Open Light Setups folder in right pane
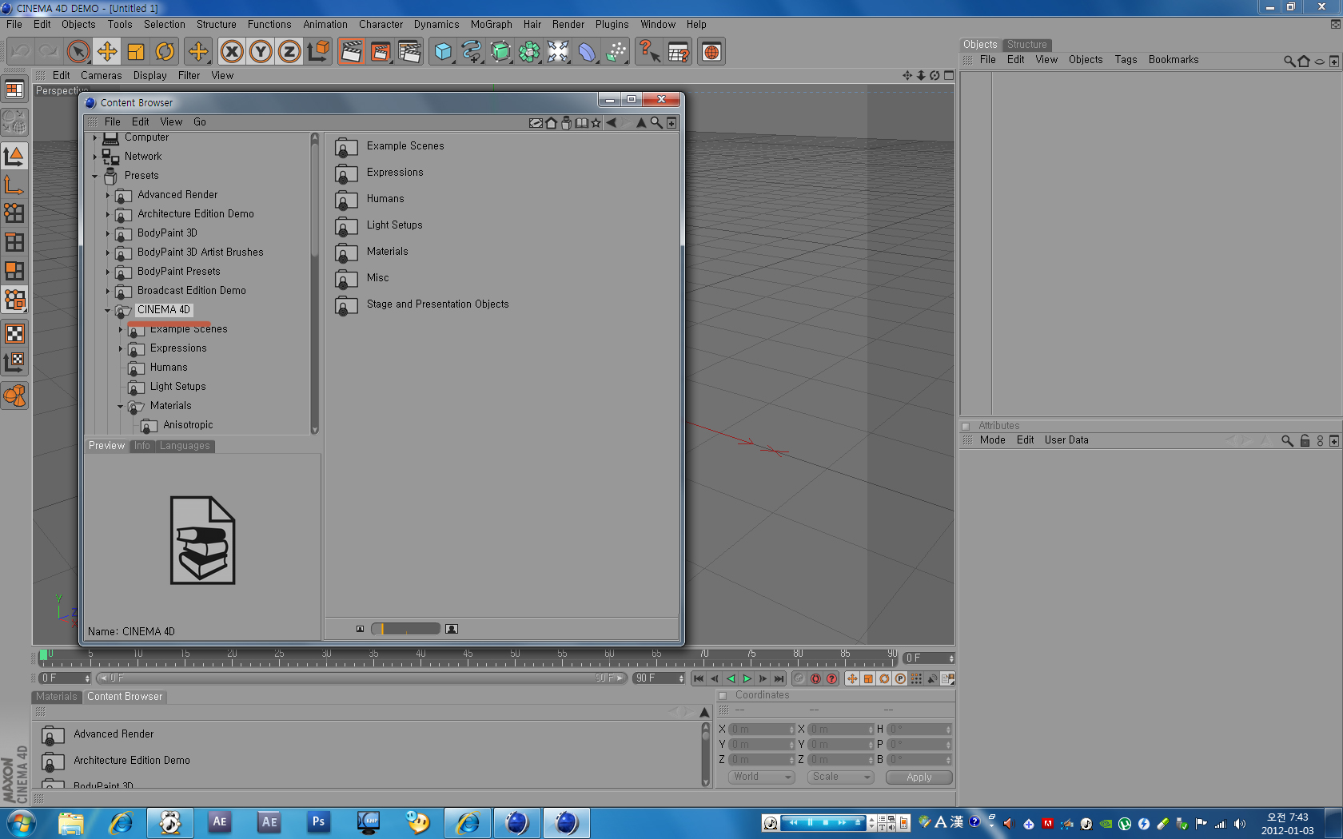Image resolution: width=1343 pixels, height=839 pixels. 394,225
